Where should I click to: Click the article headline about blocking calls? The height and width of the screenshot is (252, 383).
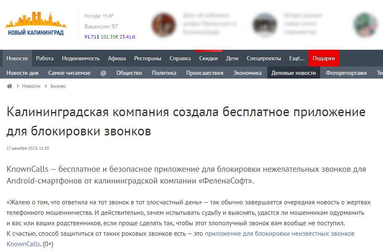186,122
